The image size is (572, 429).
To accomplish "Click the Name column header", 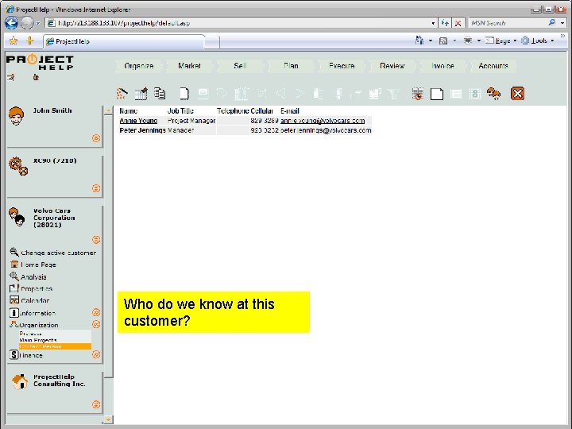I will pos(129,111).
